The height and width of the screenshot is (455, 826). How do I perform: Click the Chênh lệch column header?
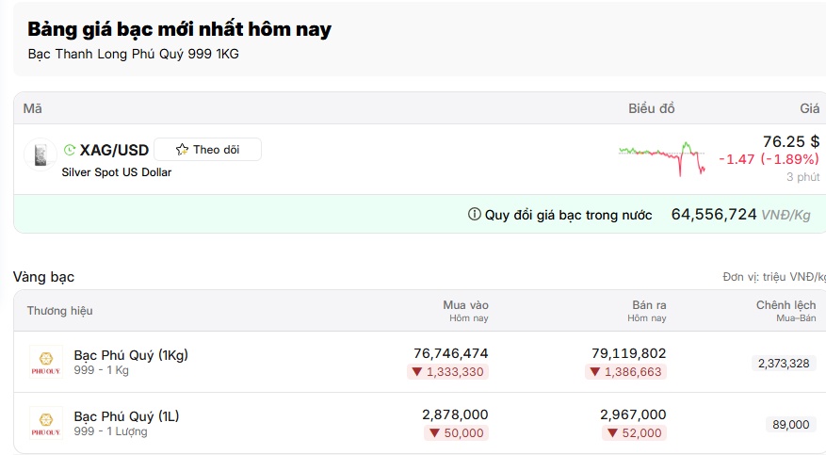[786, 305]
